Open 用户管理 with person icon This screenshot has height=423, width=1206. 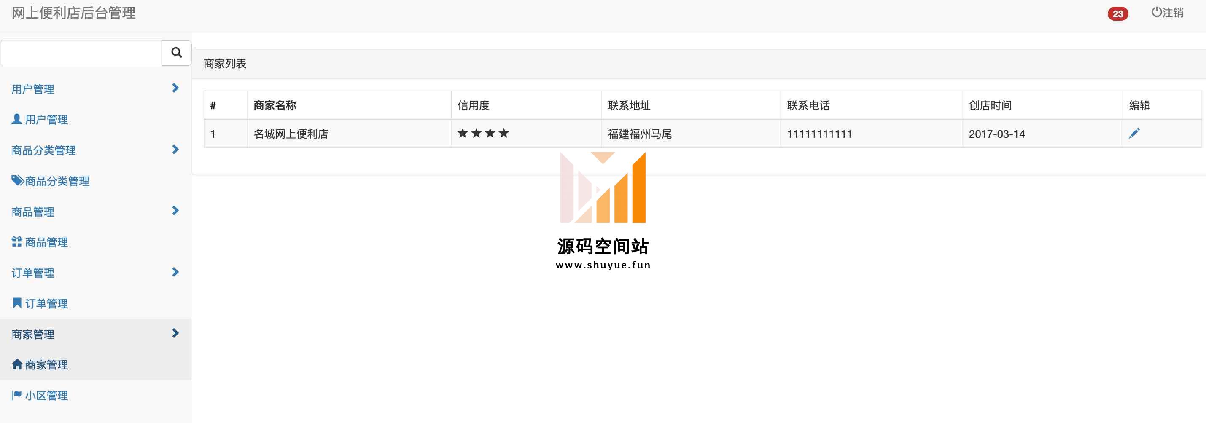(40, 119)
